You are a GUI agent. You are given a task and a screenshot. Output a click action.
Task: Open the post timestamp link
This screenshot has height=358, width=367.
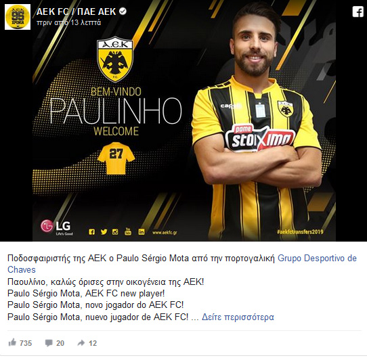(x=68, y=23)
